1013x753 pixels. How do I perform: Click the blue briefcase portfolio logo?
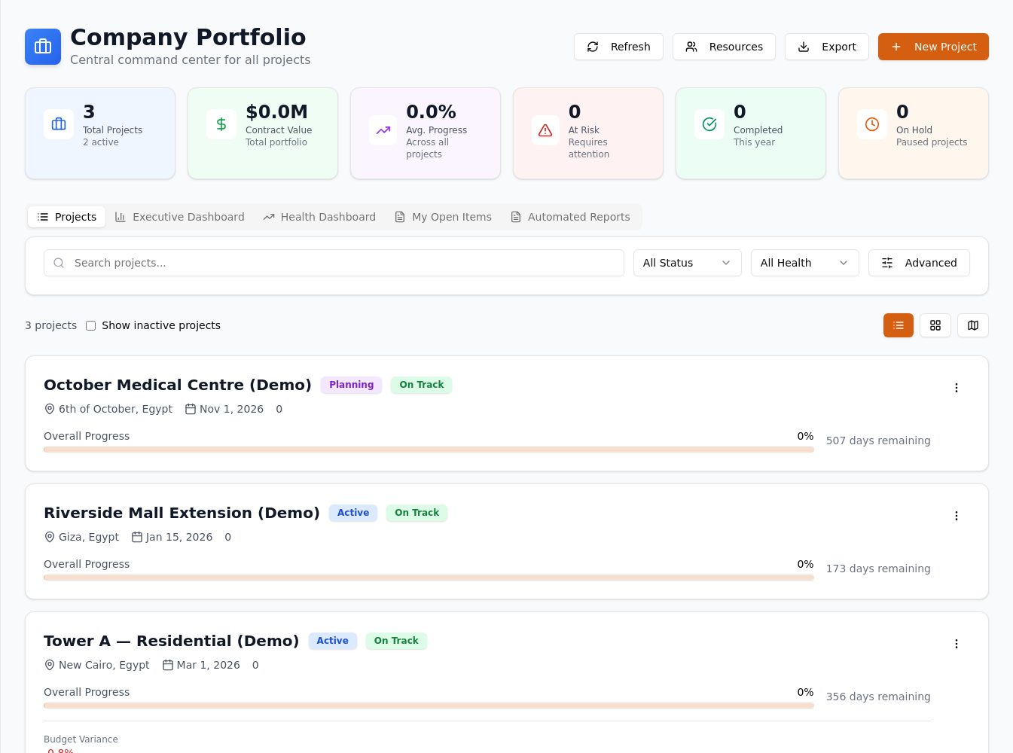(x=43, y=47)
